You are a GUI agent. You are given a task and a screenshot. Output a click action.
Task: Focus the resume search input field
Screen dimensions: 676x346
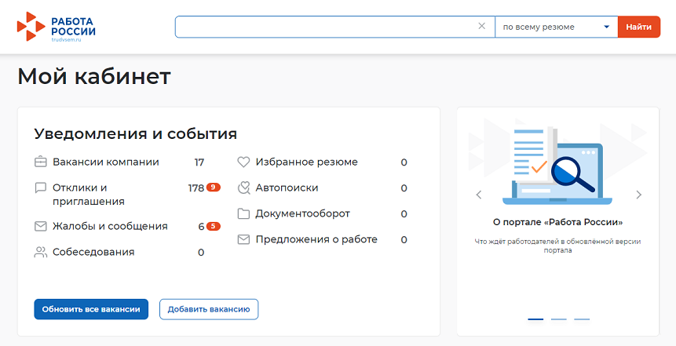[326, 27]
